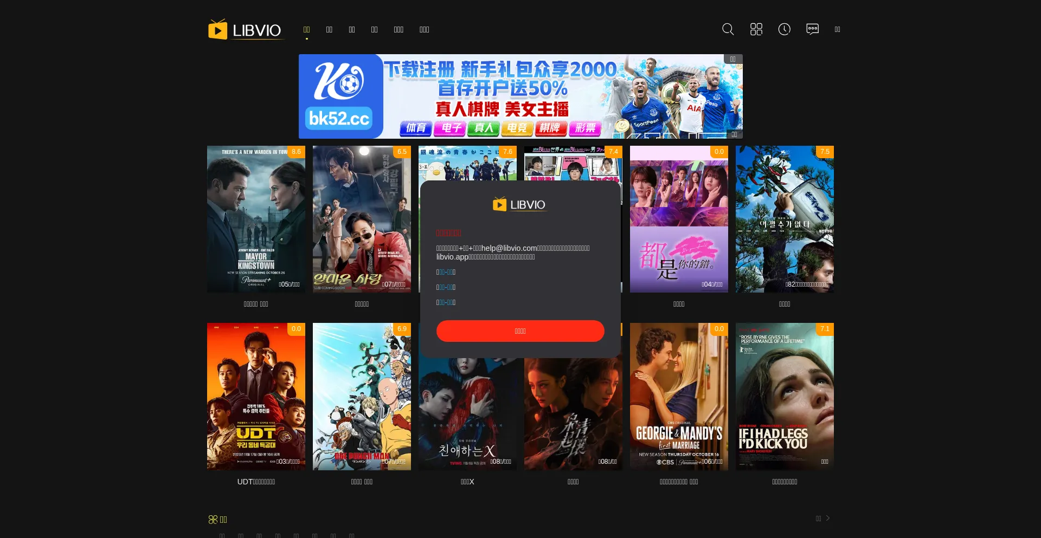The image size is (1041, 538).
Task: Select the last navigation menu item
Action: coord(424,30)
